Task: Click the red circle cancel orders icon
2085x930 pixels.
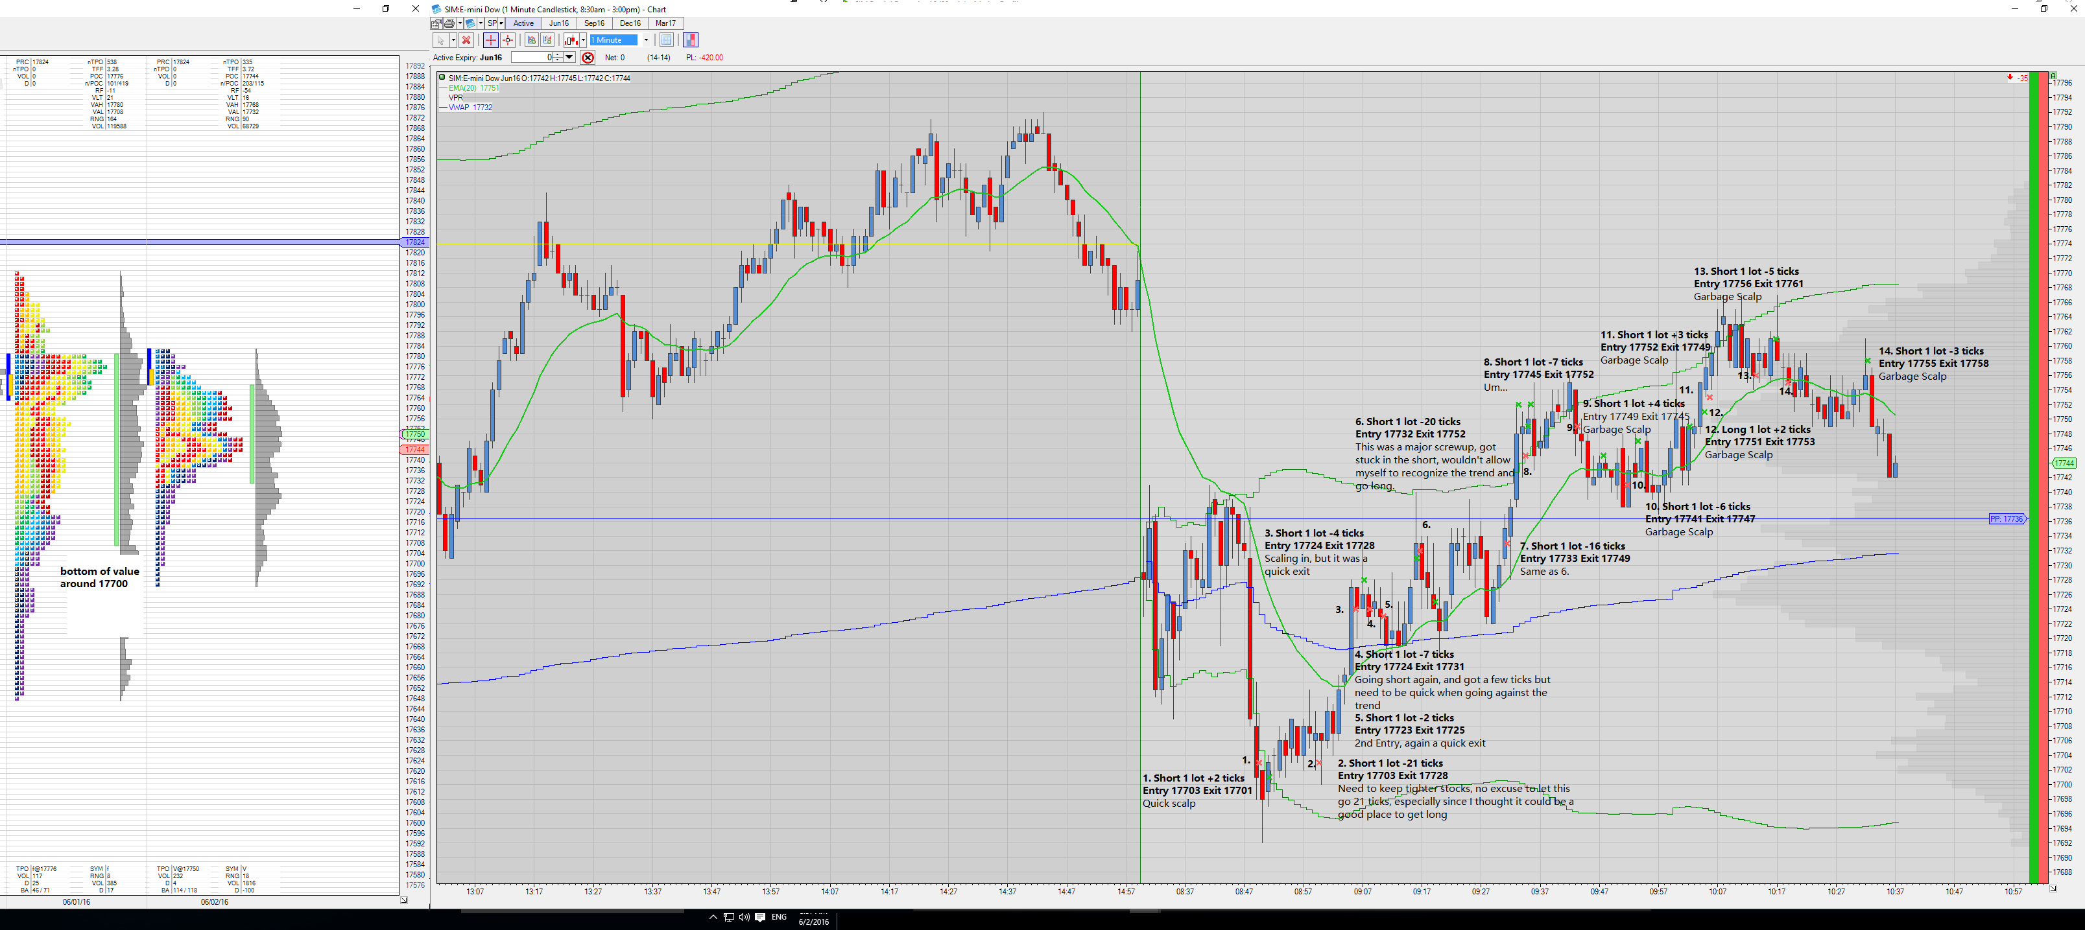Action: click(588, 58)
